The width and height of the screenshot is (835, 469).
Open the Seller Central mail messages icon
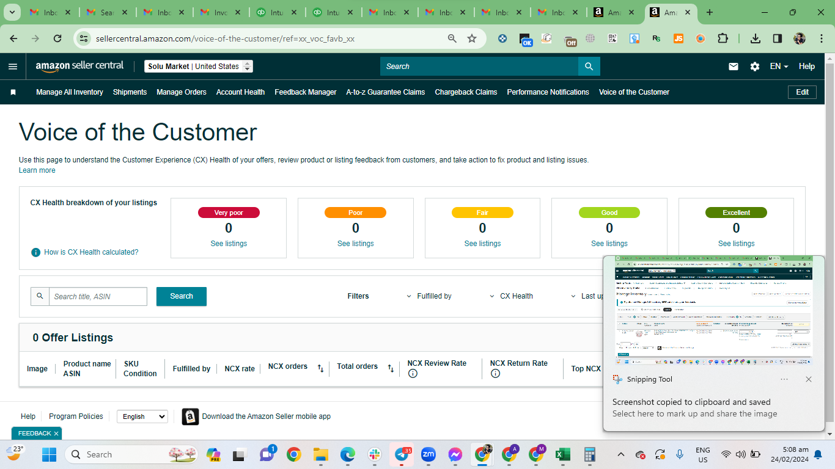pos(734,67)
